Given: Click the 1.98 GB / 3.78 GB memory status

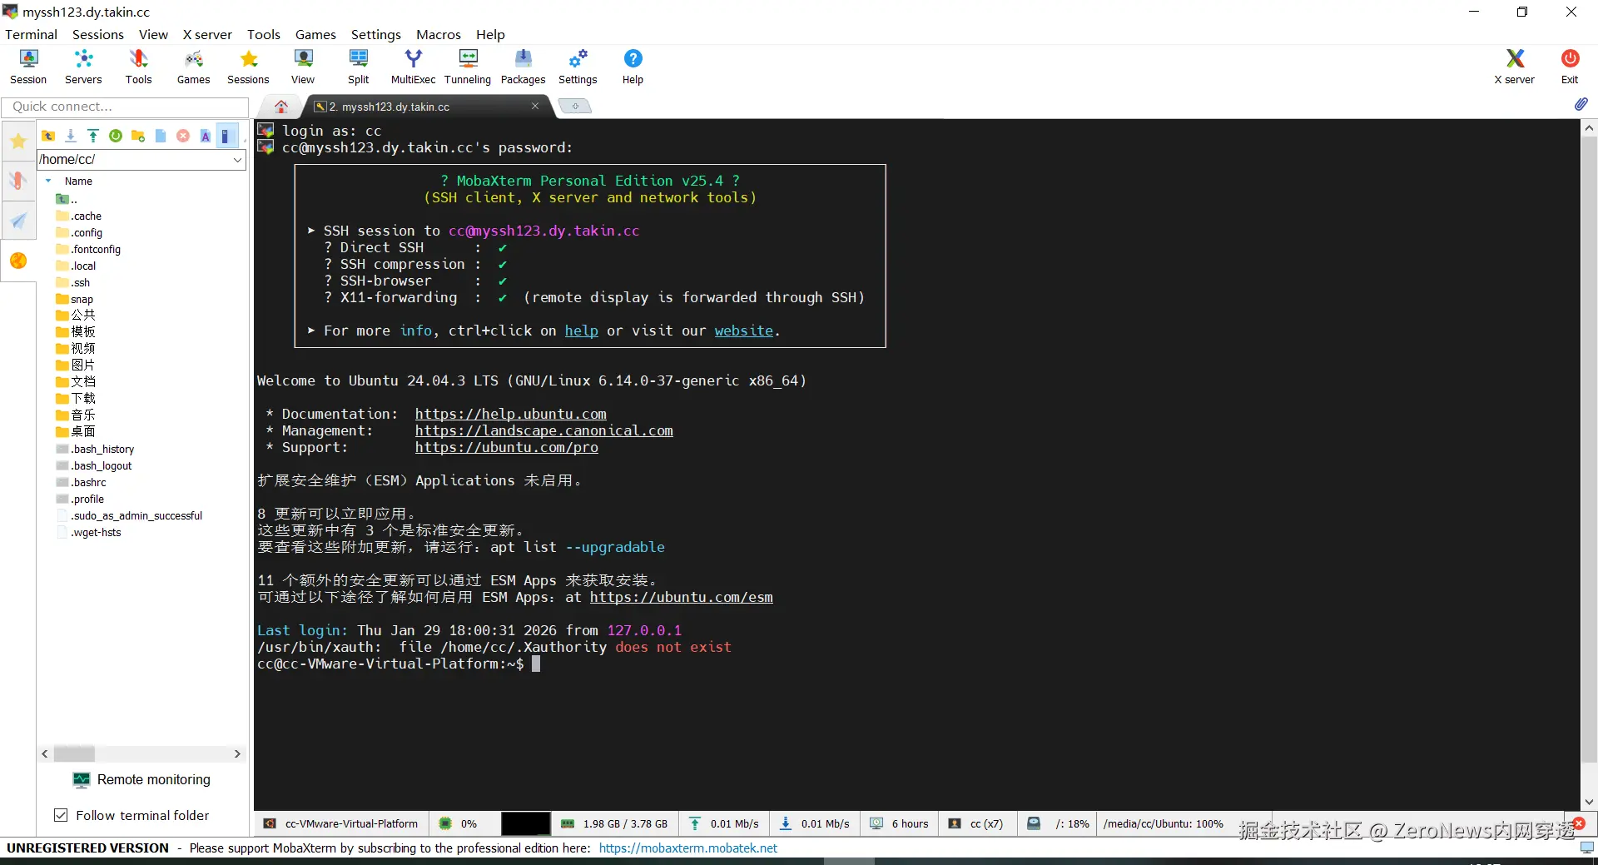Looking at the screenshot, I should [614, 823].
